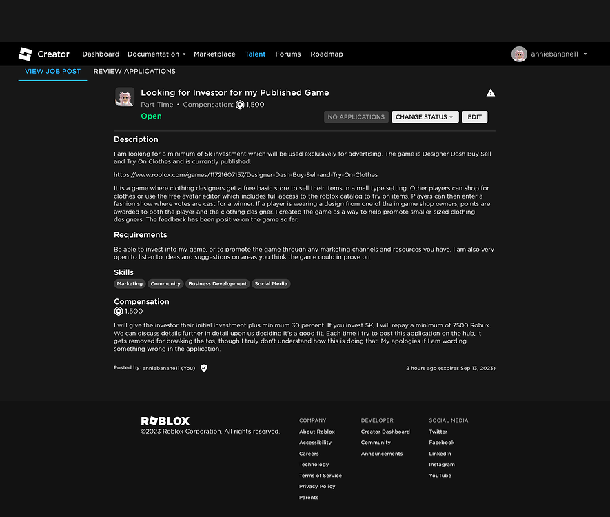Click the Community skill tag
Viewport: 610px width, 517px height.
(165, 284)
